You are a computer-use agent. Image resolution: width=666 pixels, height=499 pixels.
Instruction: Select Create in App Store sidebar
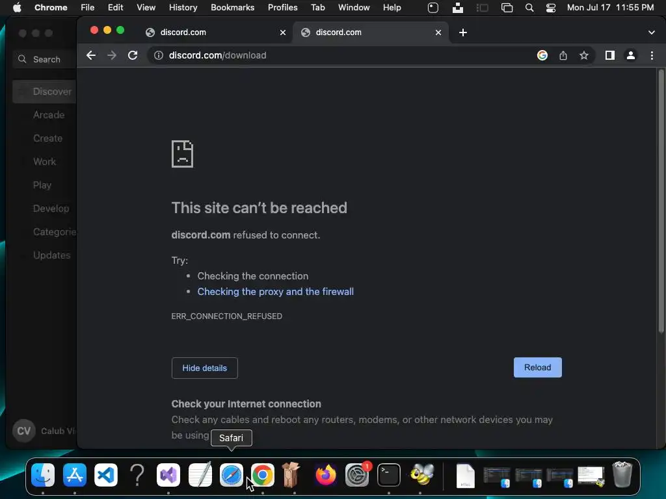coord(47,138)
